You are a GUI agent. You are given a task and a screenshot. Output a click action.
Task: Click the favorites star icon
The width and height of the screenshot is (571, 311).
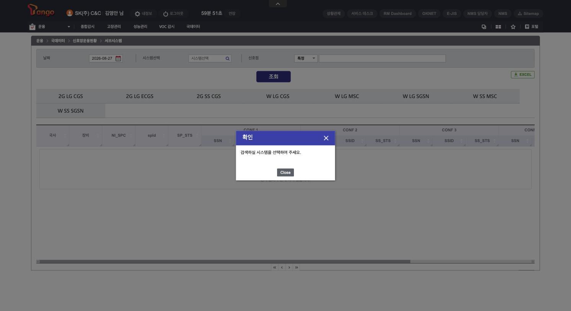click(513, 27)
